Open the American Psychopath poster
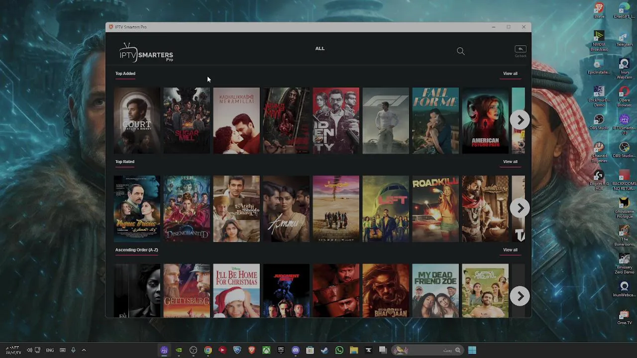 click(x=485, y=120)
